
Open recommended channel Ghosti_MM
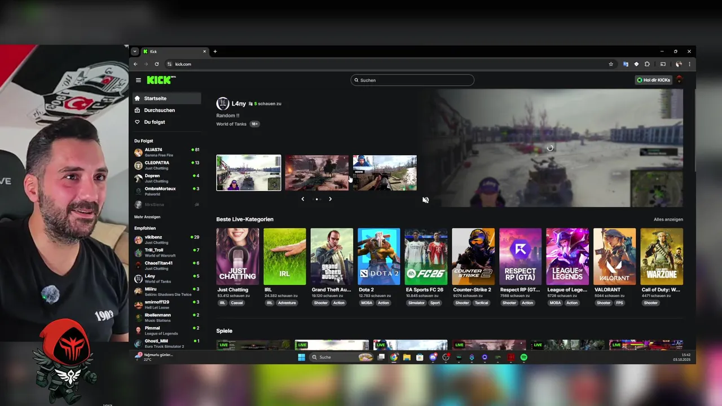[166, 343]
